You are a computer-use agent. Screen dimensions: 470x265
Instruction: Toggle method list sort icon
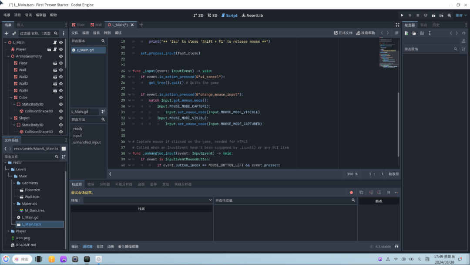[103, 112]
